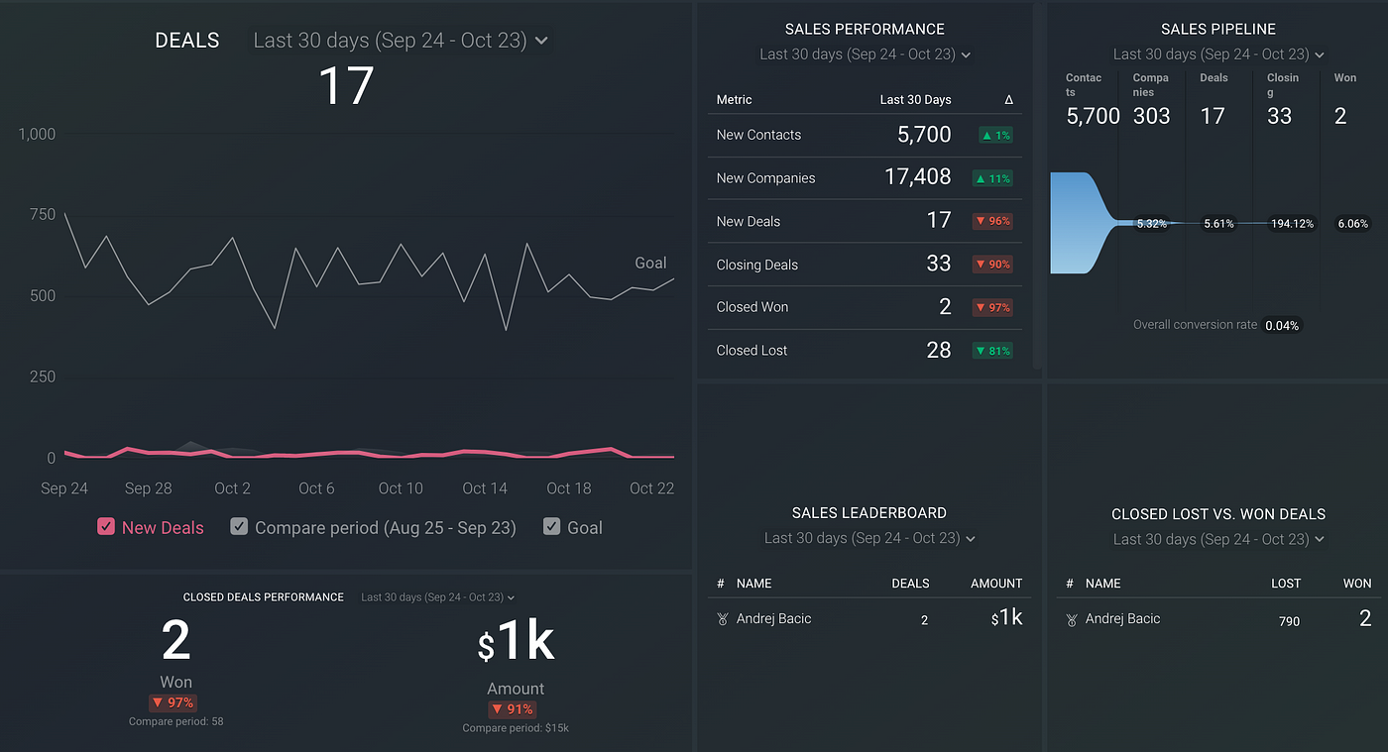
Task: Click the delta column header in Sales Performance
Action: [1008, 99]
